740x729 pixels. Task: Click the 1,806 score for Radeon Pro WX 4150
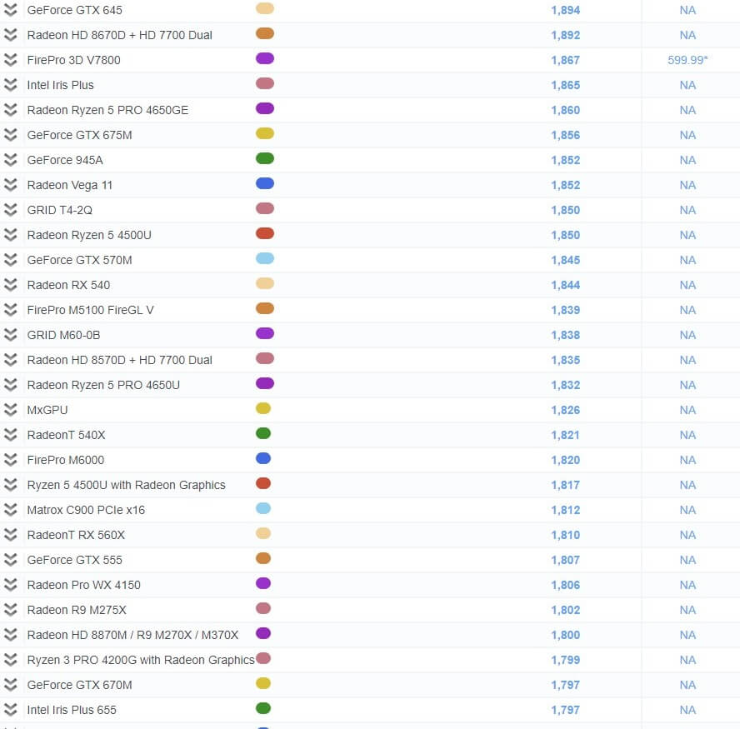tap(565, 586)
